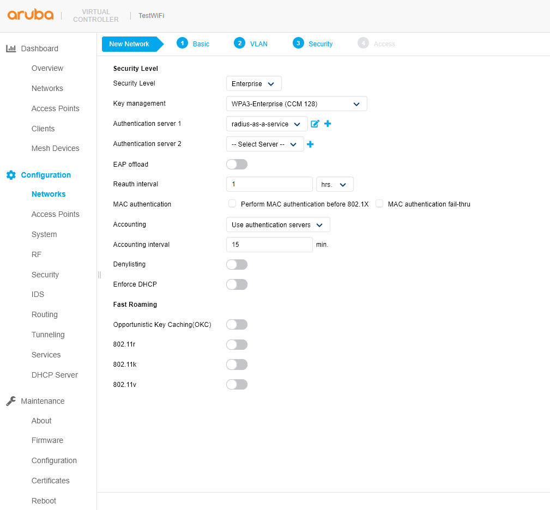Go to the Security wizard step
Viewport: 550px width, 510px height.
click(x=321, y=44)
